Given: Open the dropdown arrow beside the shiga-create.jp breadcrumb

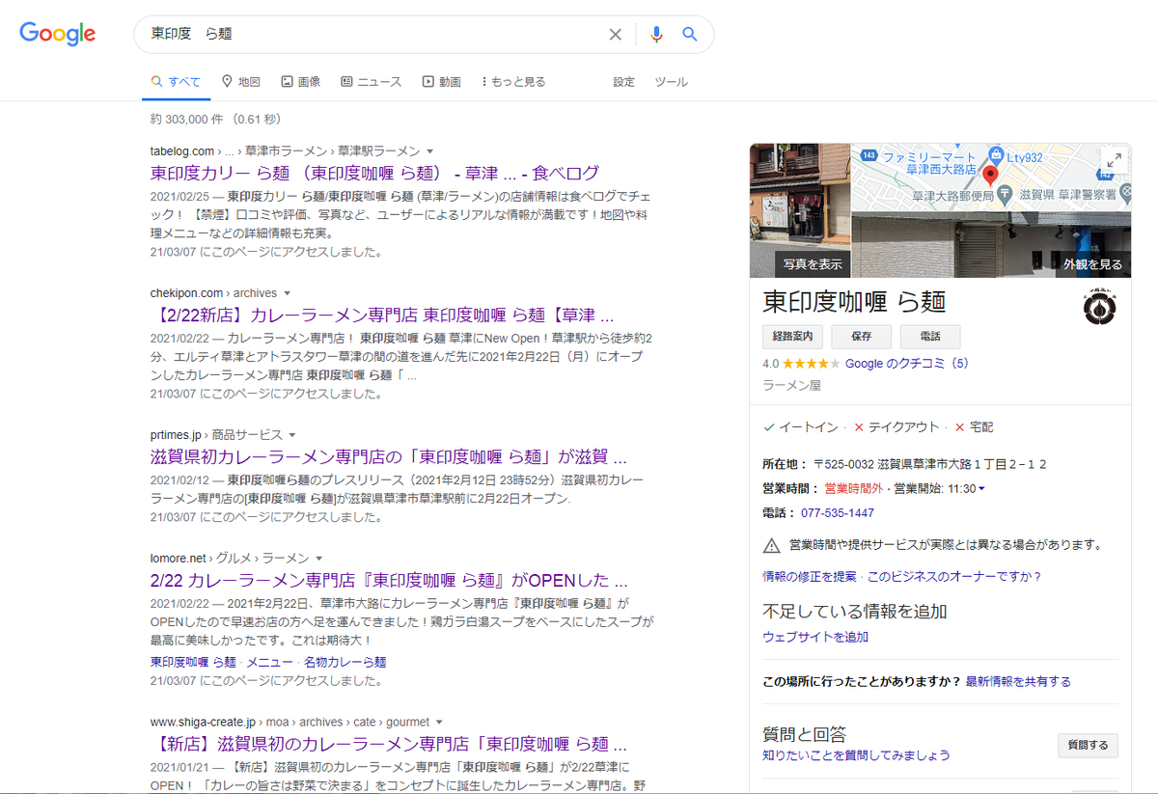Looking at the screenshot, I should 439,722.
